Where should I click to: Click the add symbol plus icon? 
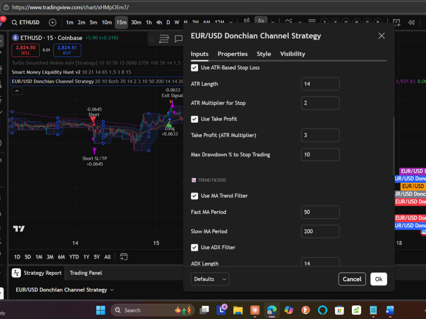[x=52, y=22]
